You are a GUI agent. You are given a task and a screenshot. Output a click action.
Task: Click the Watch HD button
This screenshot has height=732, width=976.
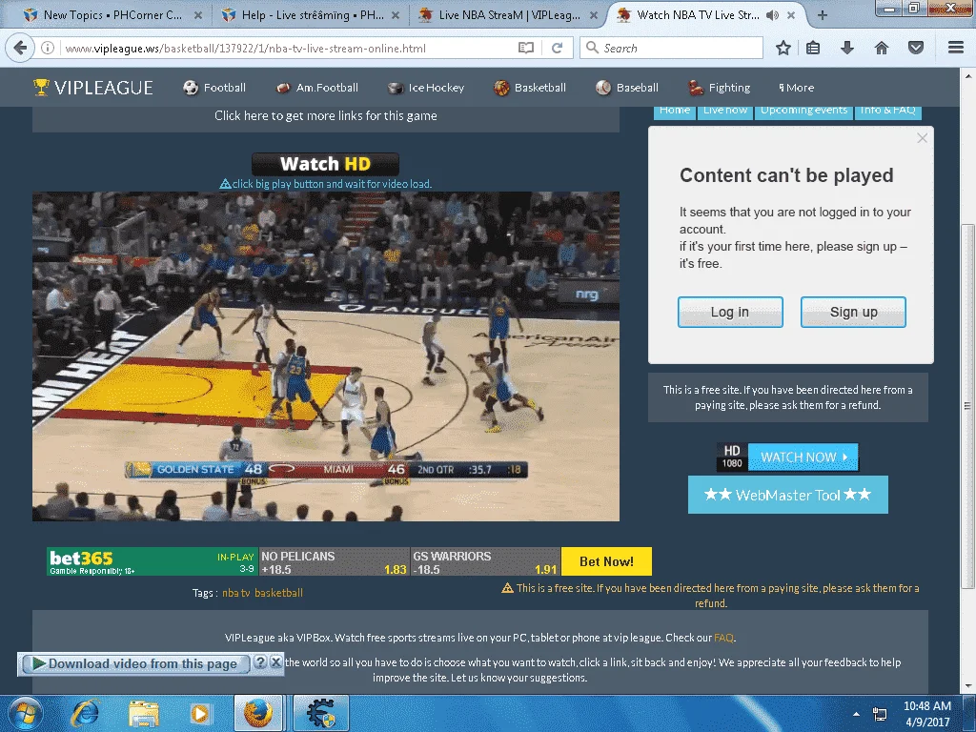coord(325,164)
